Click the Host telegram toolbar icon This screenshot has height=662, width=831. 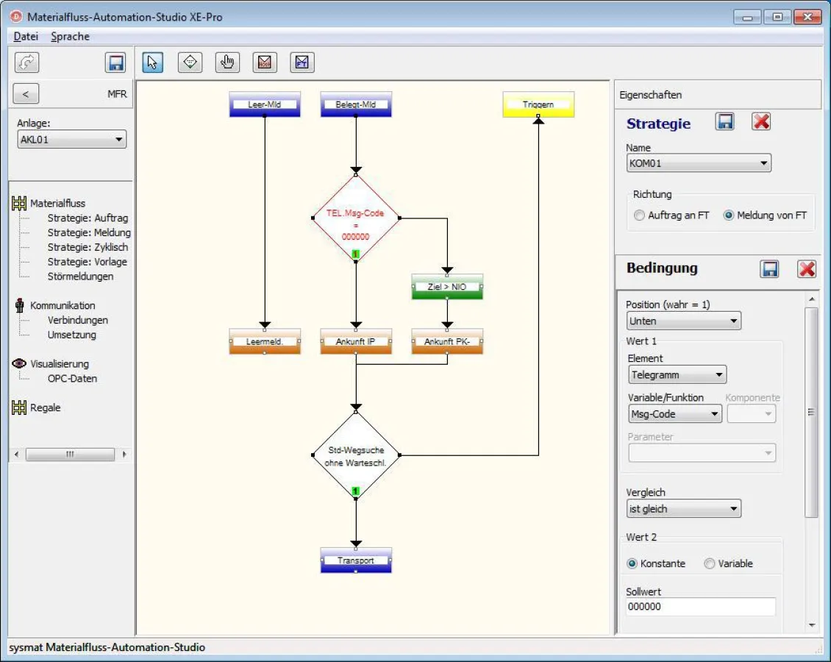point(265,62)
